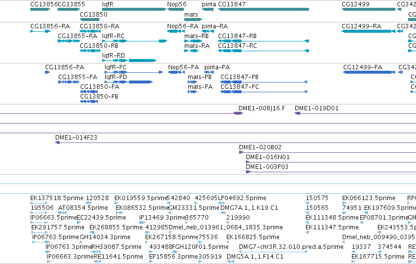Image resolution: width=416 pixels, height=264 pixels.
Task: Click protein CG13856-PA
Action: [47, 72]
